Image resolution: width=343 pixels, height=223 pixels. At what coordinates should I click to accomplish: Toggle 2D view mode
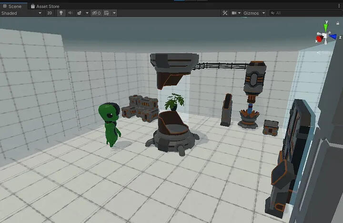[50, 13]
